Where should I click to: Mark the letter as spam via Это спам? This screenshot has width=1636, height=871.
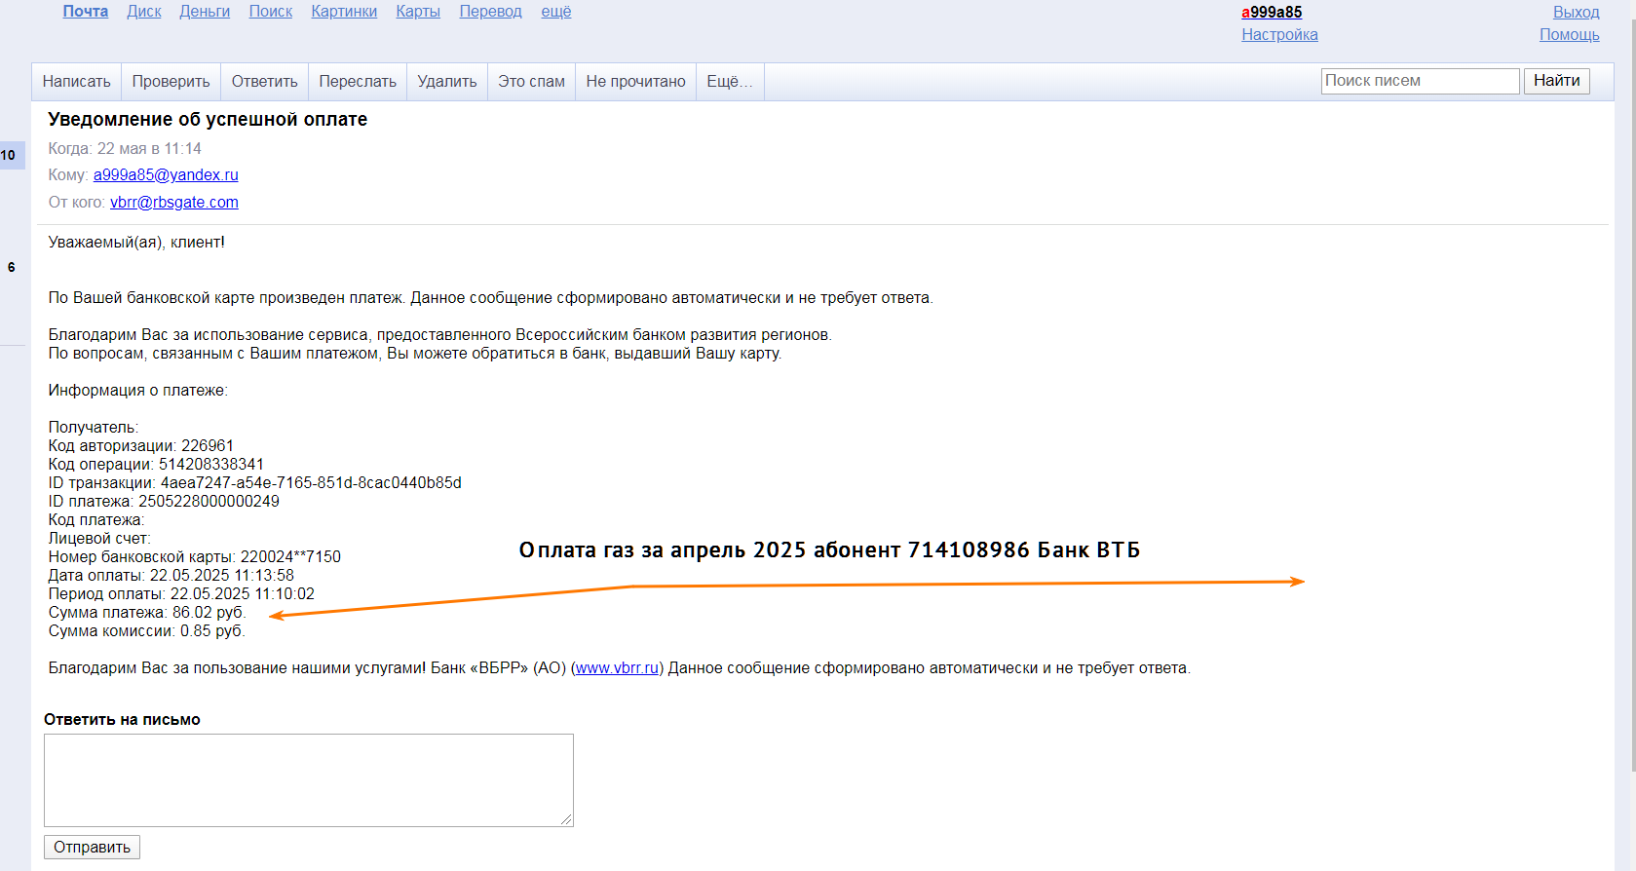532,82
